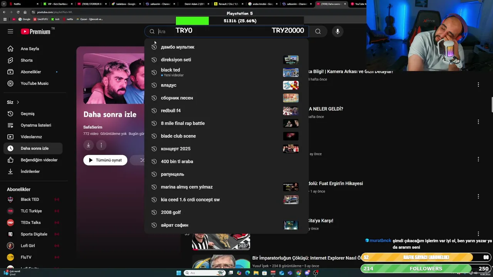Open the Yusuf İpek channel link
This screenshot has height=277, width=493.
coord(261,266)
